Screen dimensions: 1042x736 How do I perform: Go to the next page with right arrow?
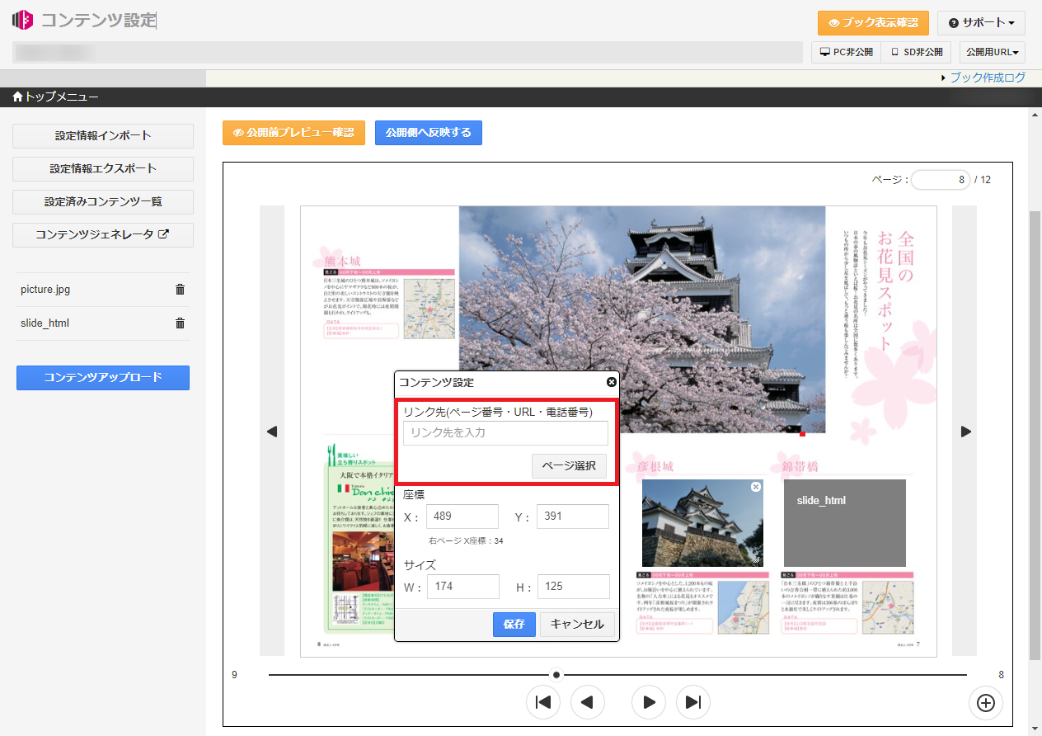coord(965,432)
